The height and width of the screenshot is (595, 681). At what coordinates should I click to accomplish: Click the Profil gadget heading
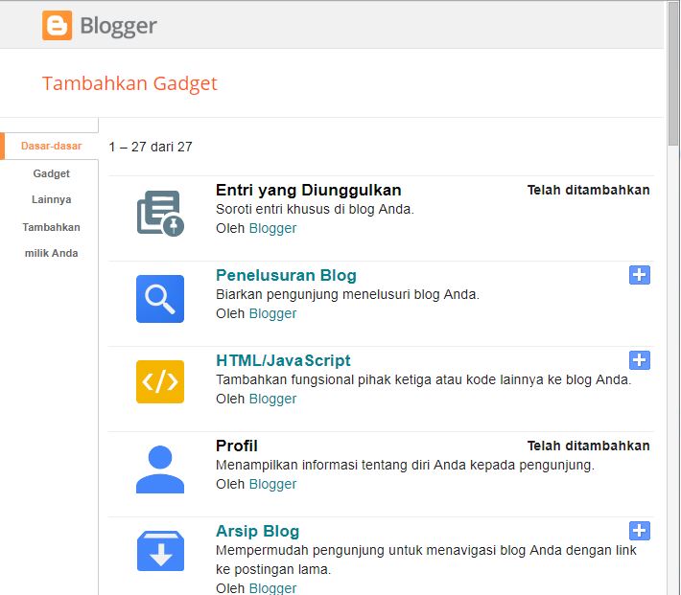(x=237, y=446)
